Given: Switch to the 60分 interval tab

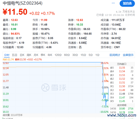Looking at the screenshot, I should tap(67, 55).
